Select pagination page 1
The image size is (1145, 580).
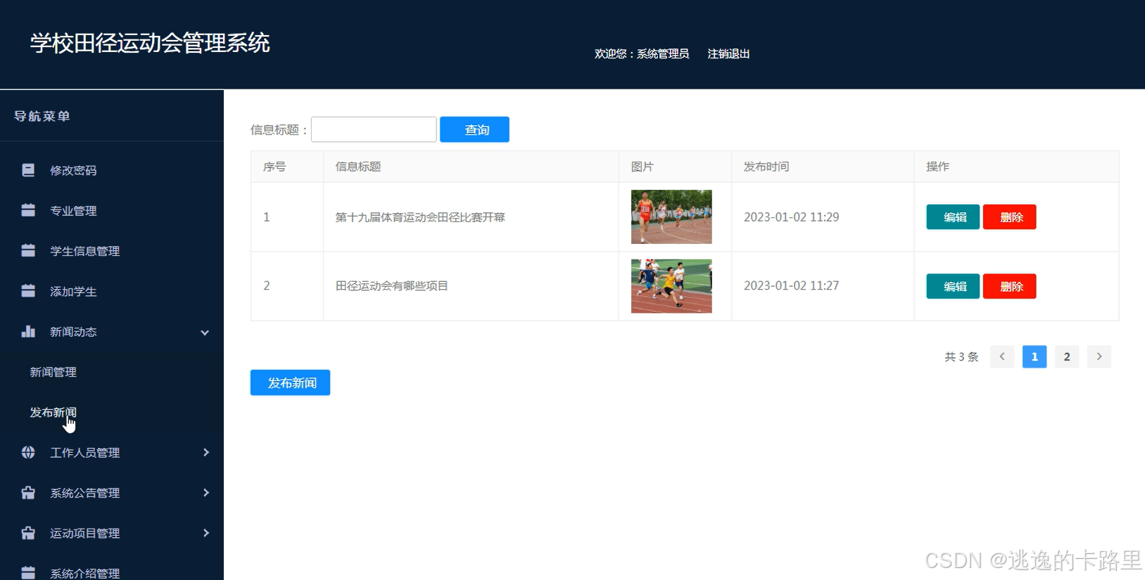(1035, 356)
